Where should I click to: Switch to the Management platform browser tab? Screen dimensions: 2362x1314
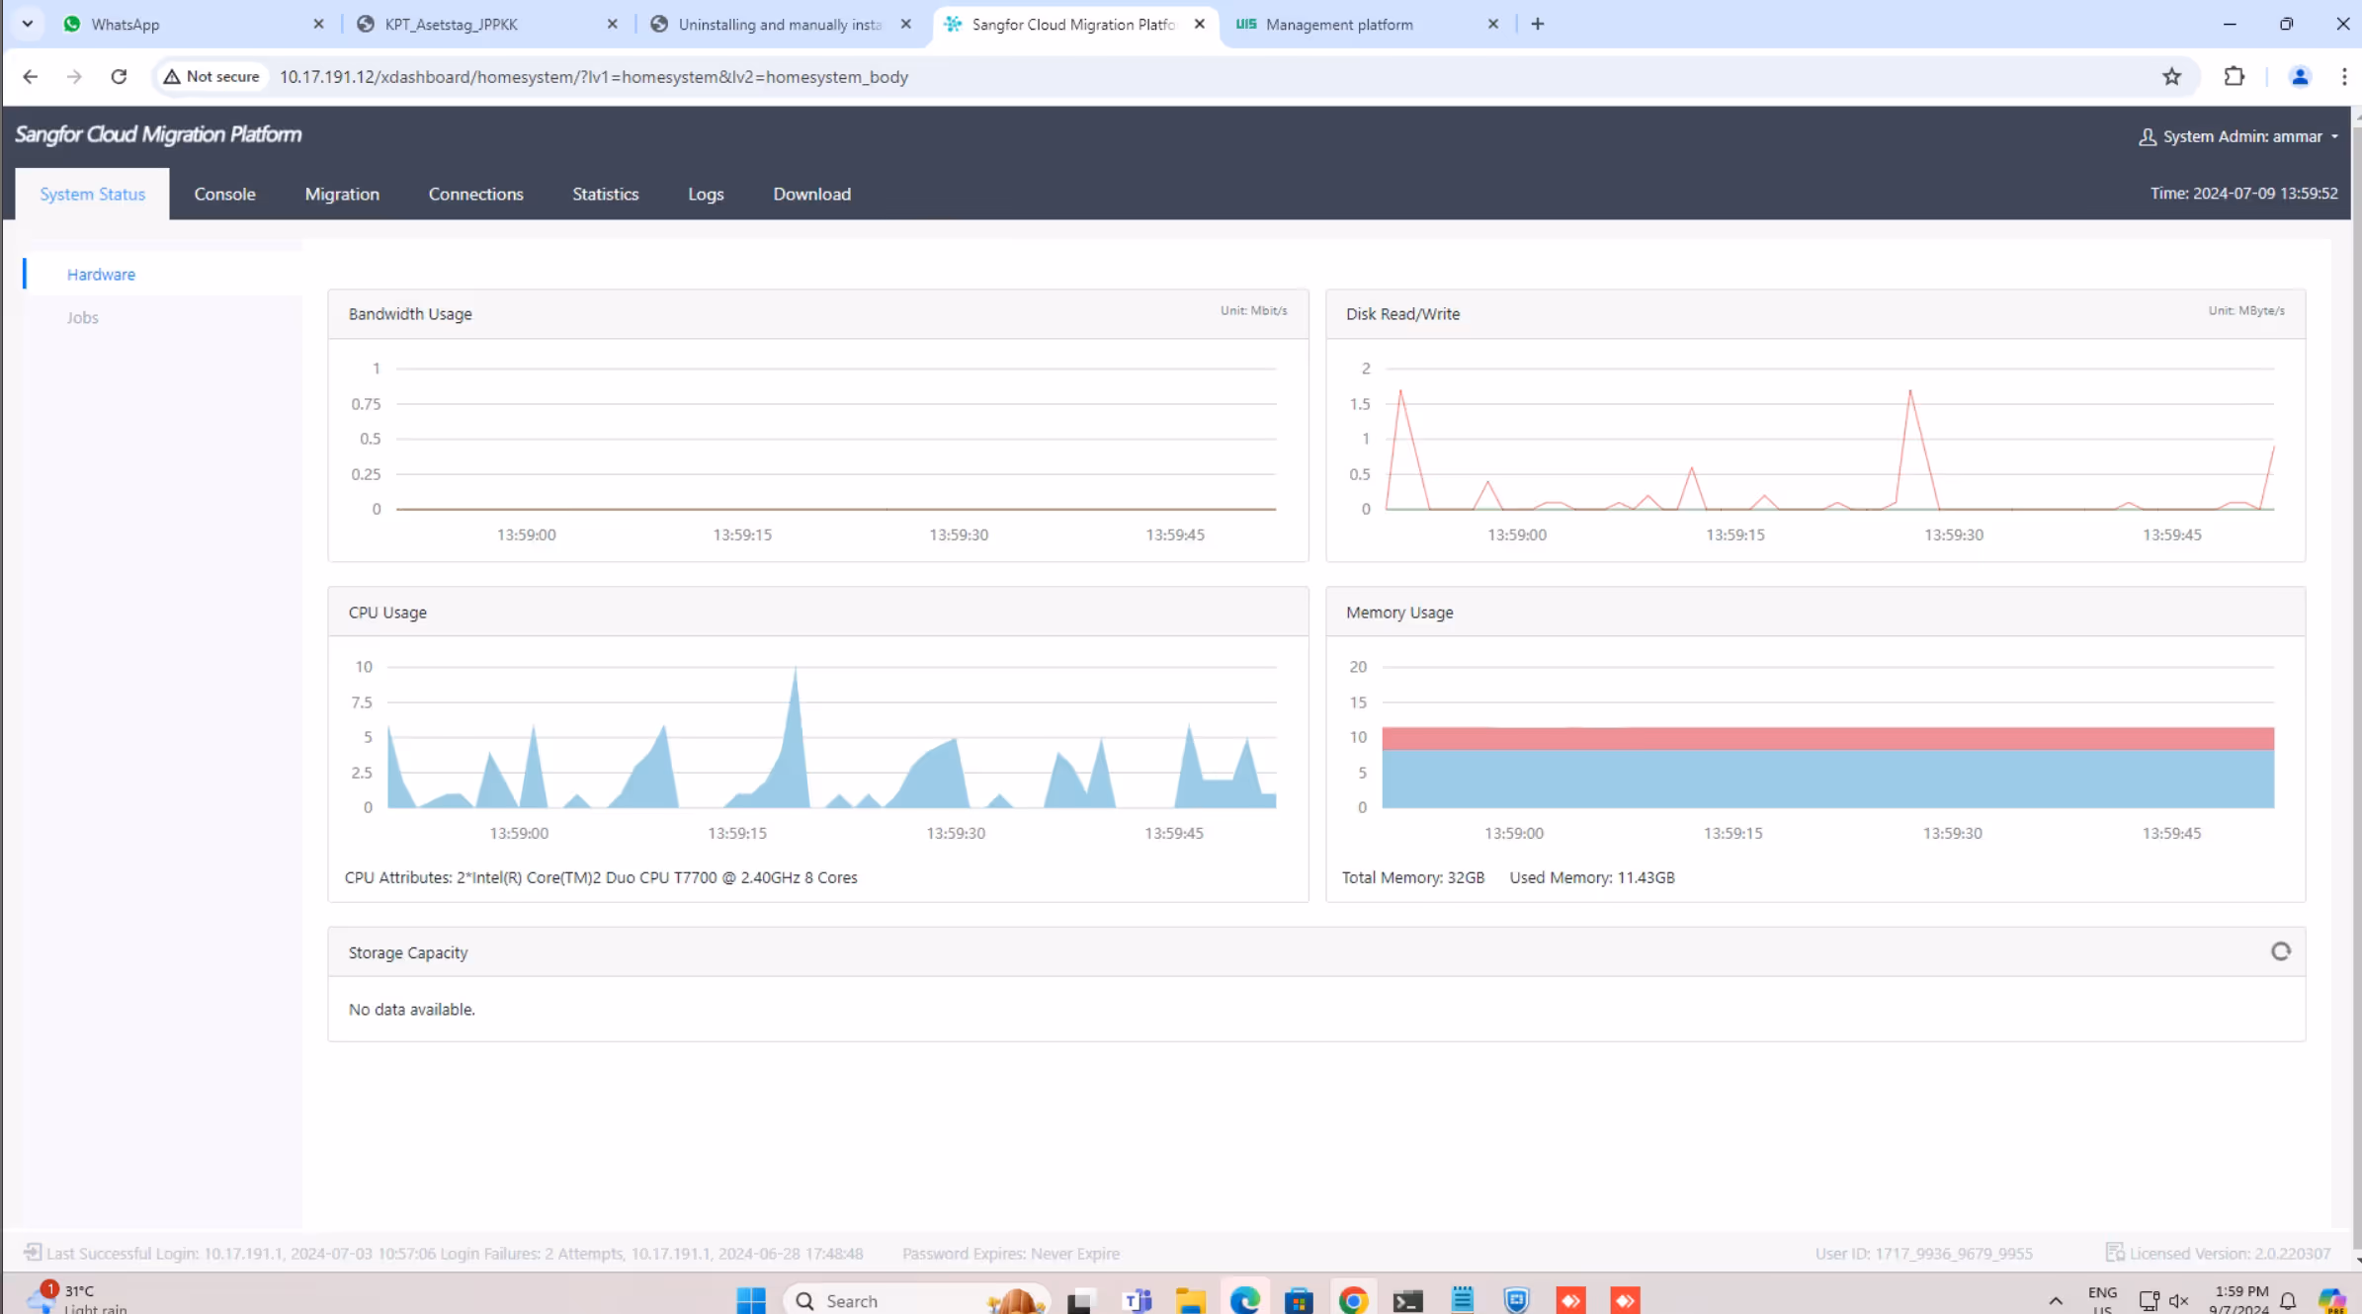[x=1338, y=24]
